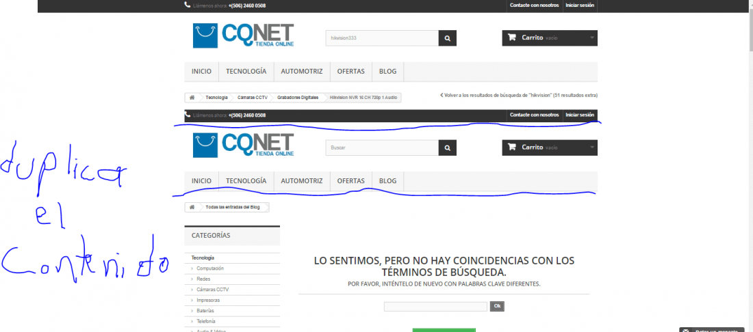Expand Telefonía category arrow
The width and height of the screenshot is (753, 332).
[x=192, y=322]
